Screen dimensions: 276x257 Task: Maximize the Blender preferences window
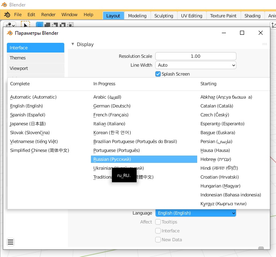pos(242,33)
